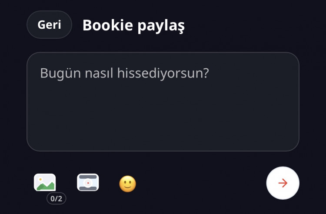
Task: Choose the video clip play icon
Action: pos(88,182)
